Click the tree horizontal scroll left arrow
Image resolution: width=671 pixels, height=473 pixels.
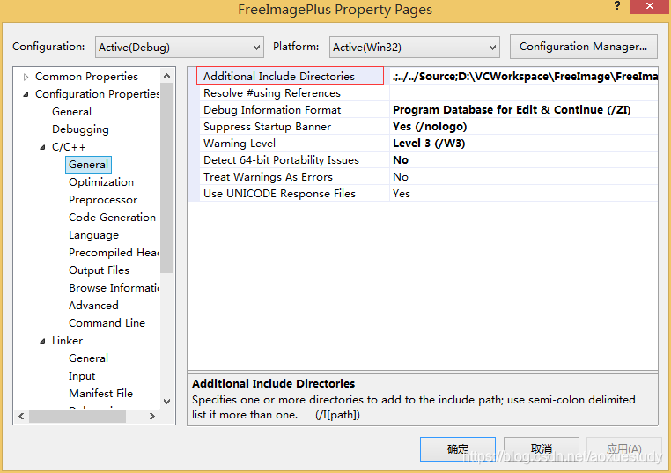tap(21, 416)
